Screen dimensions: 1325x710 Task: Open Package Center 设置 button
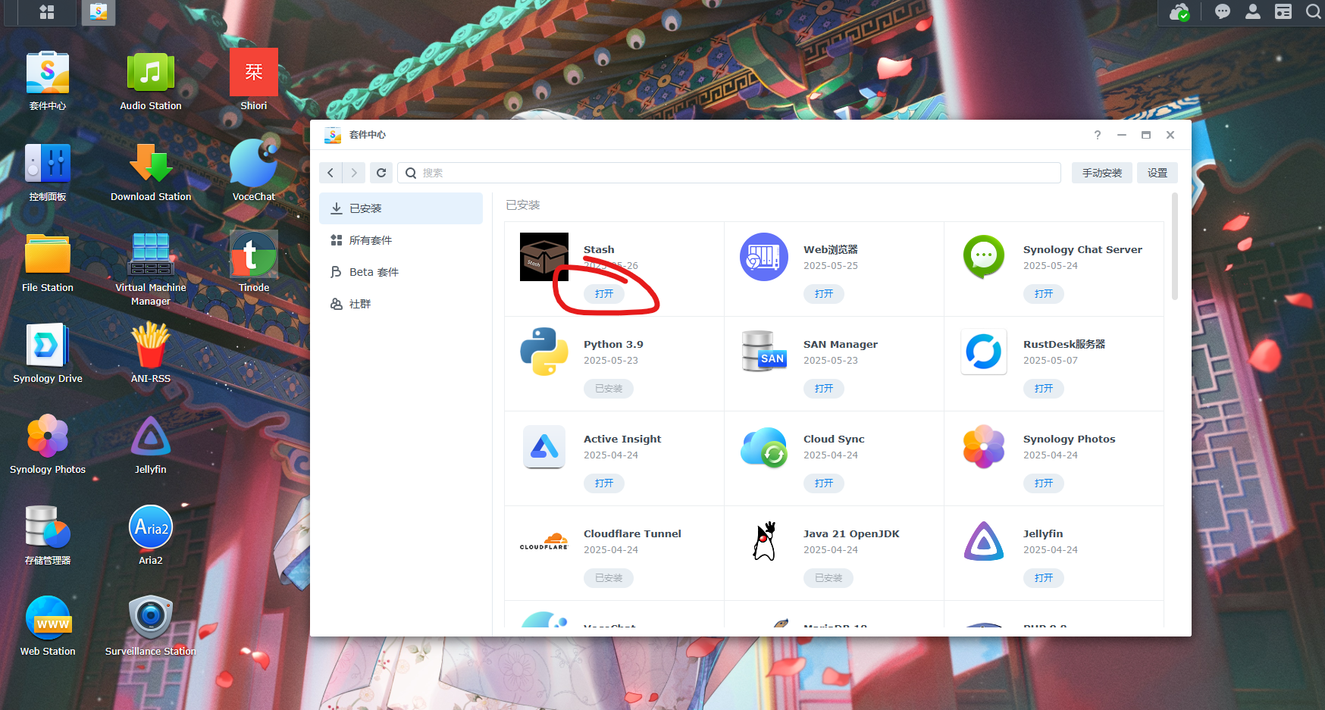pyautogui.click(x=1157, y=173)
